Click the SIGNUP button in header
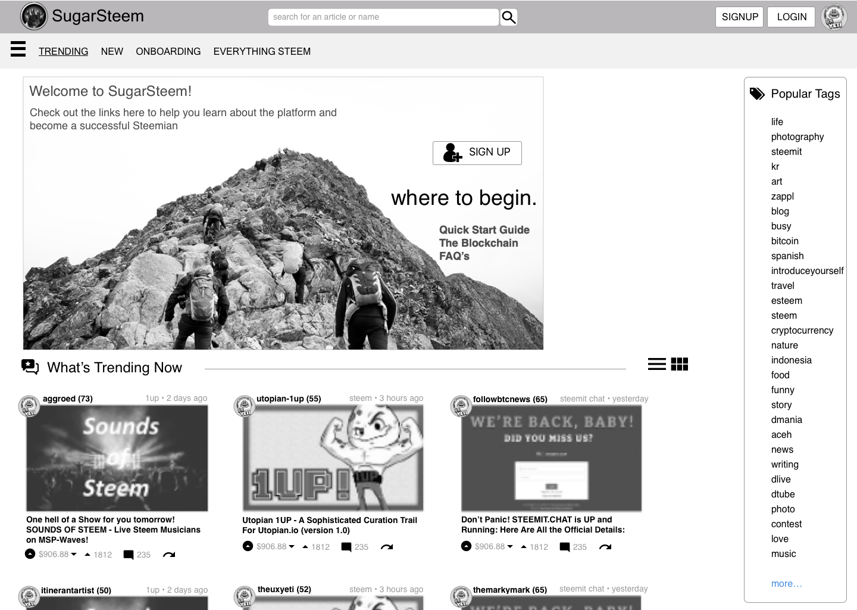The height and width of the screenshot is (610, 857). [739, 17]
